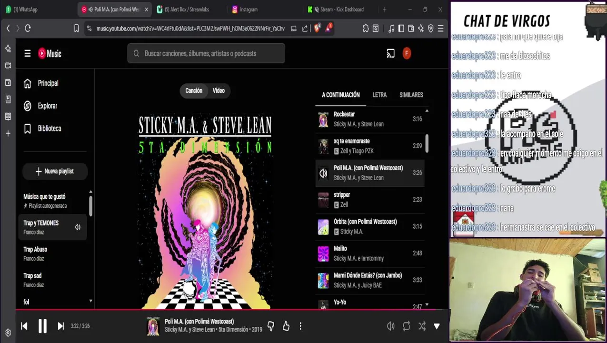
Task: Open a new browser tab
Action: (x=384, y=9)
